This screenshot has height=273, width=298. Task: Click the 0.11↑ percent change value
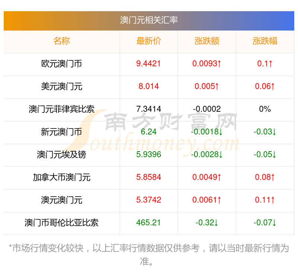265,200
